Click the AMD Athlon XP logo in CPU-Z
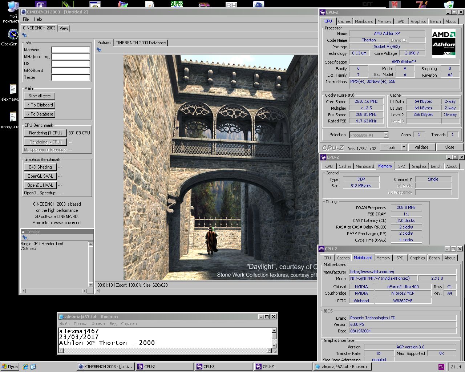Image resolution: width=465 pixels, height=372 pixels. pos(444,44)
